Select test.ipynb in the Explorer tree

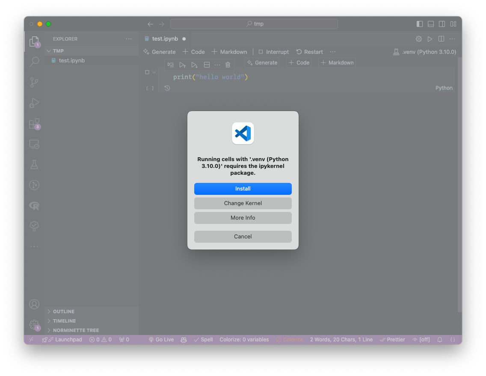click(92, 60)
